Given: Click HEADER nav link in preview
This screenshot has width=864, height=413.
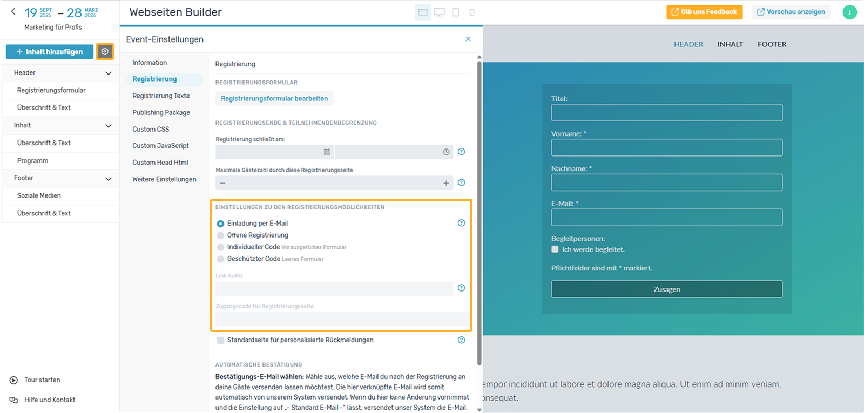Looking at the screenshot, I should [x=688, y=44].
